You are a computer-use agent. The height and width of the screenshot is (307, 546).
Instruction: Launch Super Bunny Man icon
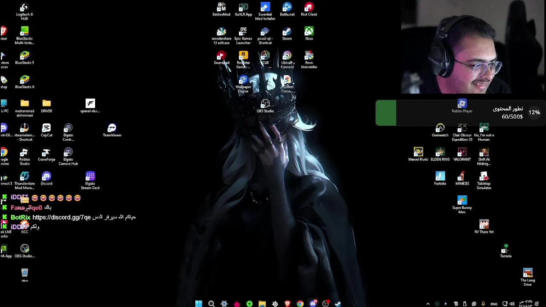[x=462, y=205]
